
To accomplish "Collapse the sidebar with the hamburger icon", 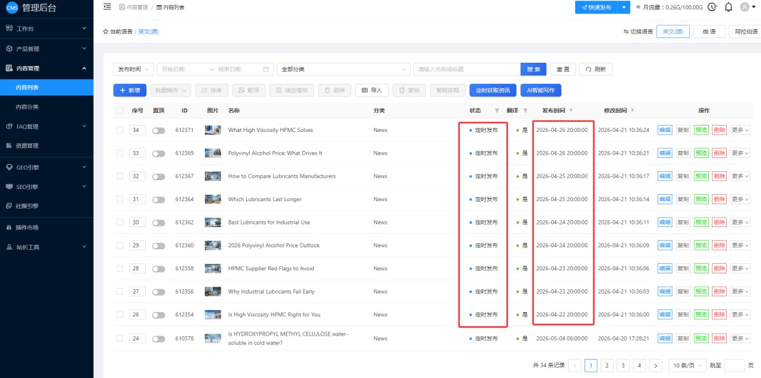I will (x=107, y=7).
